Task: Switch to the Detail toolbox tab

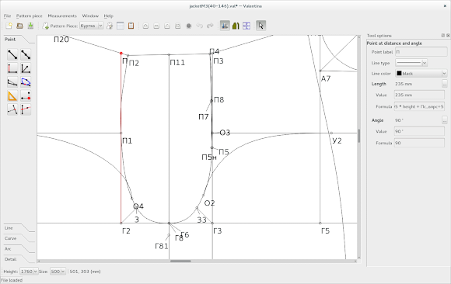Action: point(11,259)
